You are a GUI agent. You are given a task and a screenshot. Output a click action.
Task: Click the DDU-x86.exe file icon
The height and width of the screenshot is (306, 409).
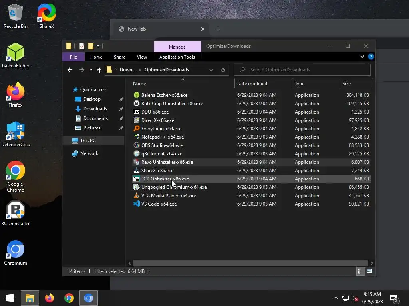[137, 112]
